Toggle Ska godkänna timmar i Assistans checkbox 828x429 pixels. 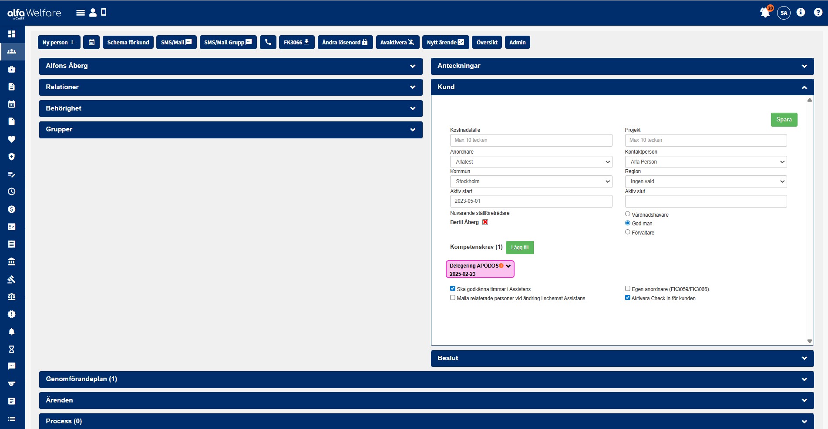[453, 288]
